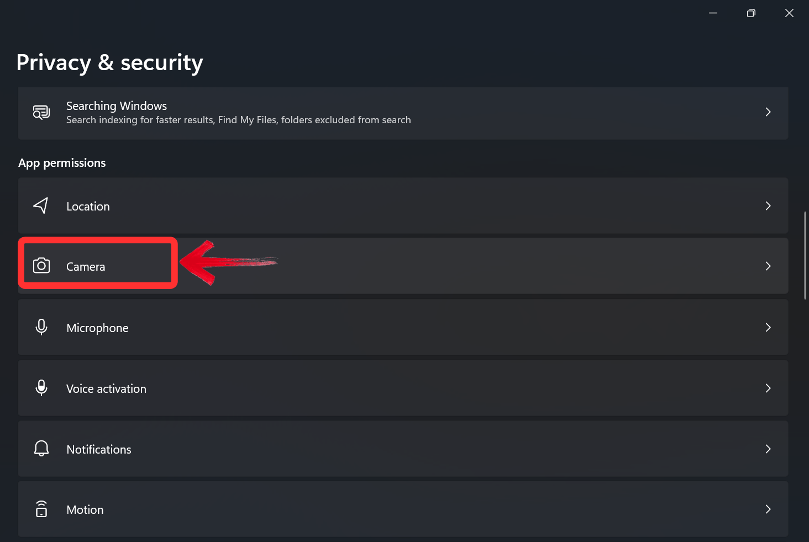Open Location settings using right chevron
Screen dimensions: 809x542
[768, 206]
